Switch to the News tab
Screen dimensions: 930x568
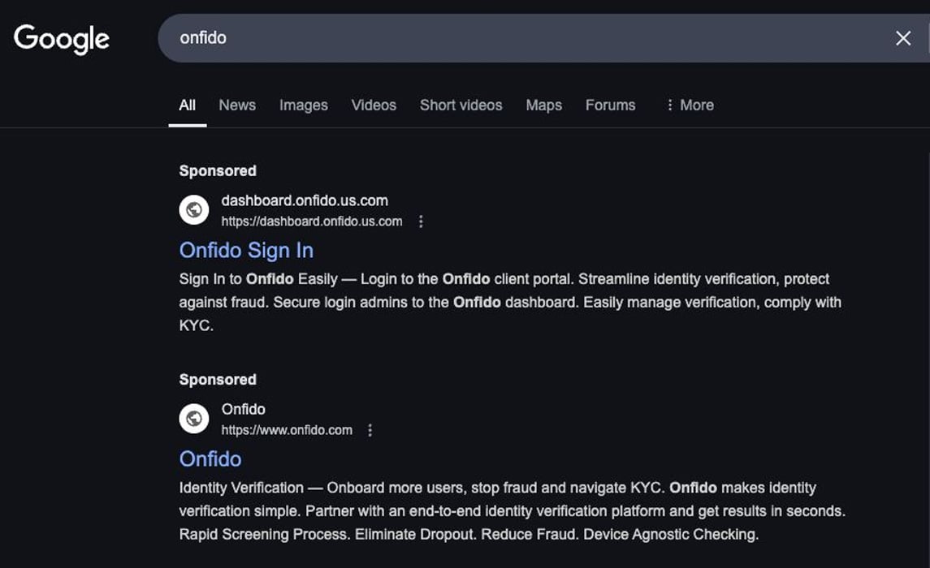pyautogui.click(x=237, y=105)
